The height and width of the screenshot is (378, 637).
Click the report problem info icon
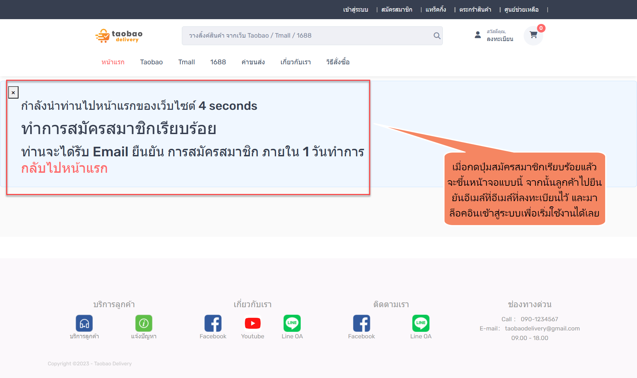pyautogui.click(x=144, y=323)
